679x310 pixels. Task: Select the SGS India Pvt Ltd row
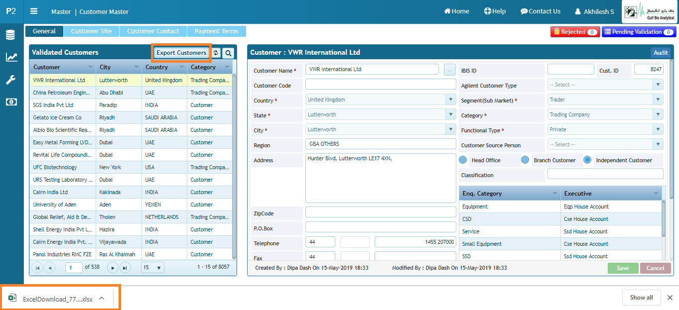click(131, 105)
